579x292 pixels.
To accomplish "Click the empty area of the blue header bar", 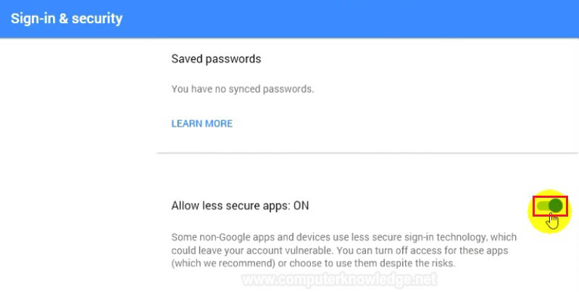I will click(x=351, y=19).
